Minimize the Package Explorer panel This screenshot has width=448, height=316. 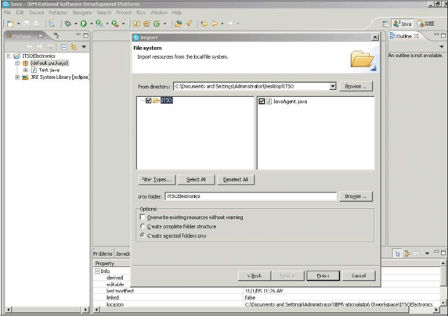[78, 35]
